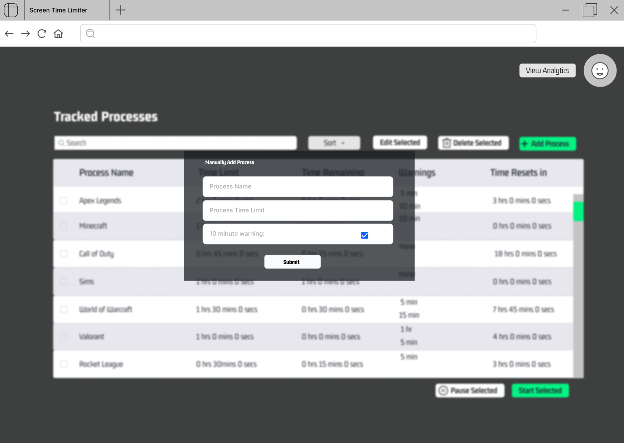Close the browser window

coord(614,10)
